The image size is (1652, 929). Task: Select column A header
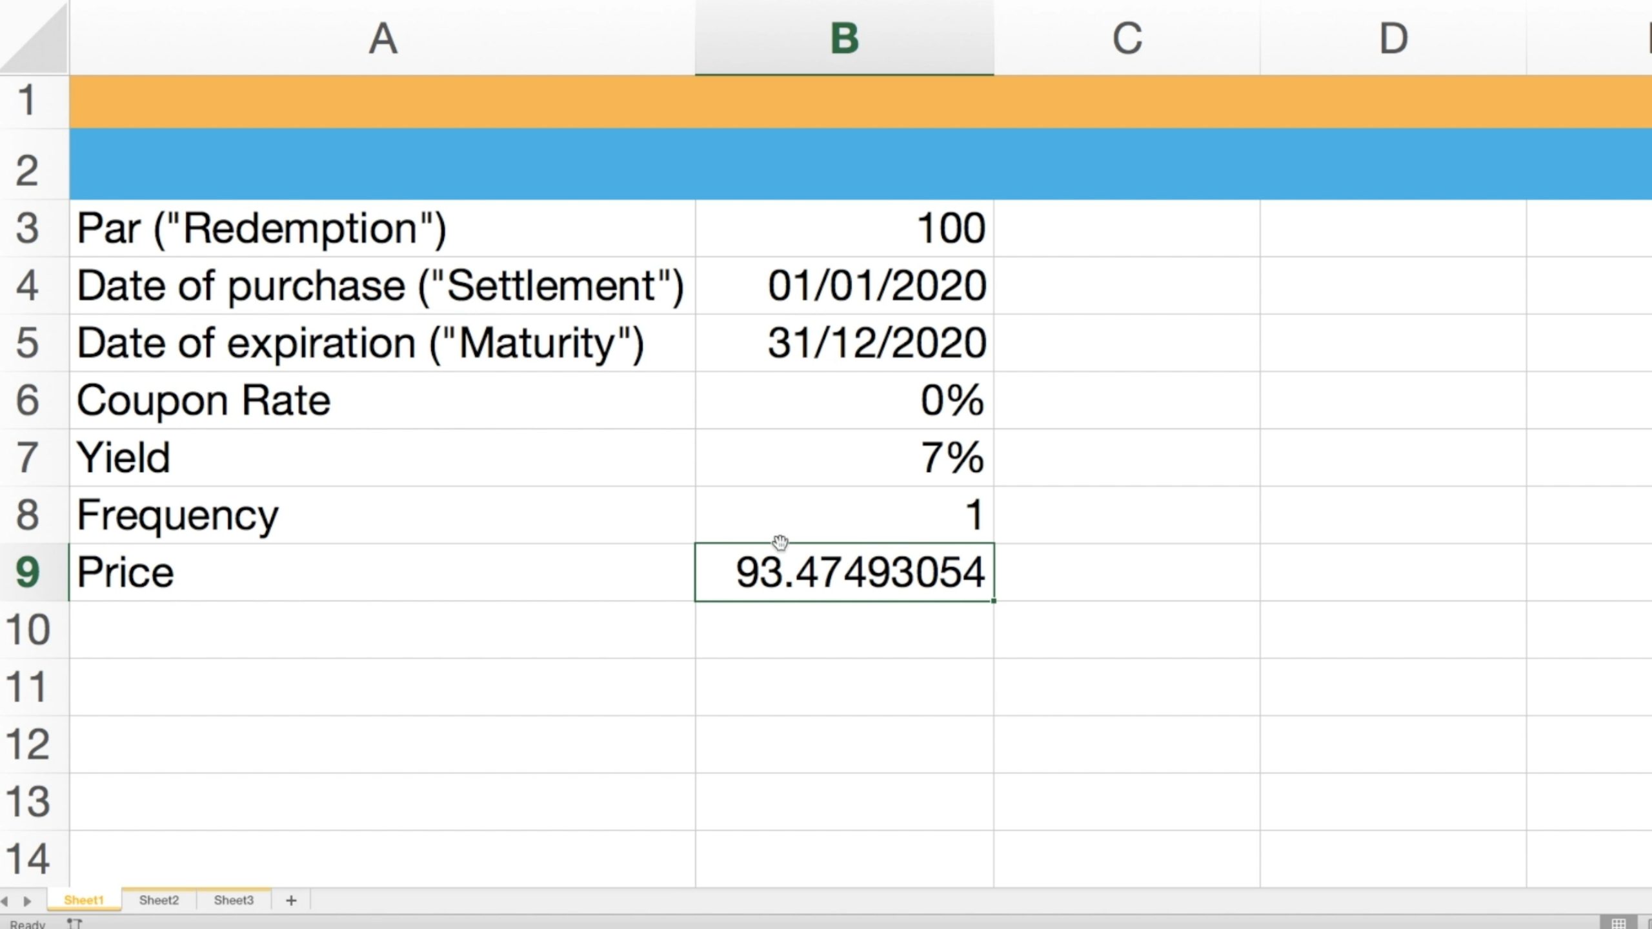[382, 39]
